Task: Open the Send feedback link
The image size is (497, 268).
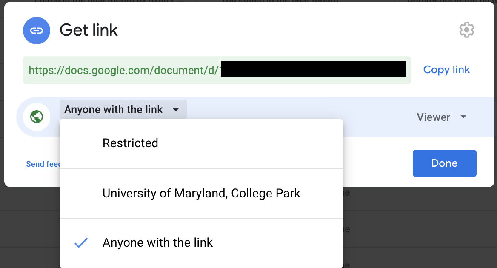Action: (43, 164)
